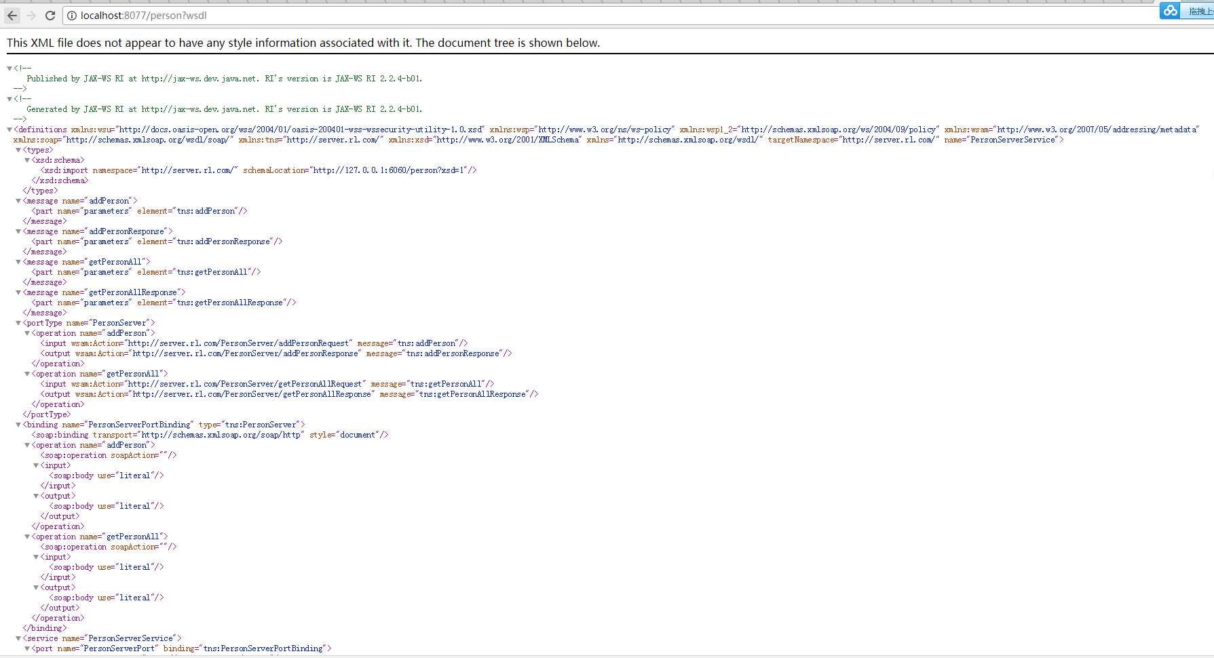Screen dimensions: 1214x658
Task: Collapse the addPerson message element
Action: (18, 201)
